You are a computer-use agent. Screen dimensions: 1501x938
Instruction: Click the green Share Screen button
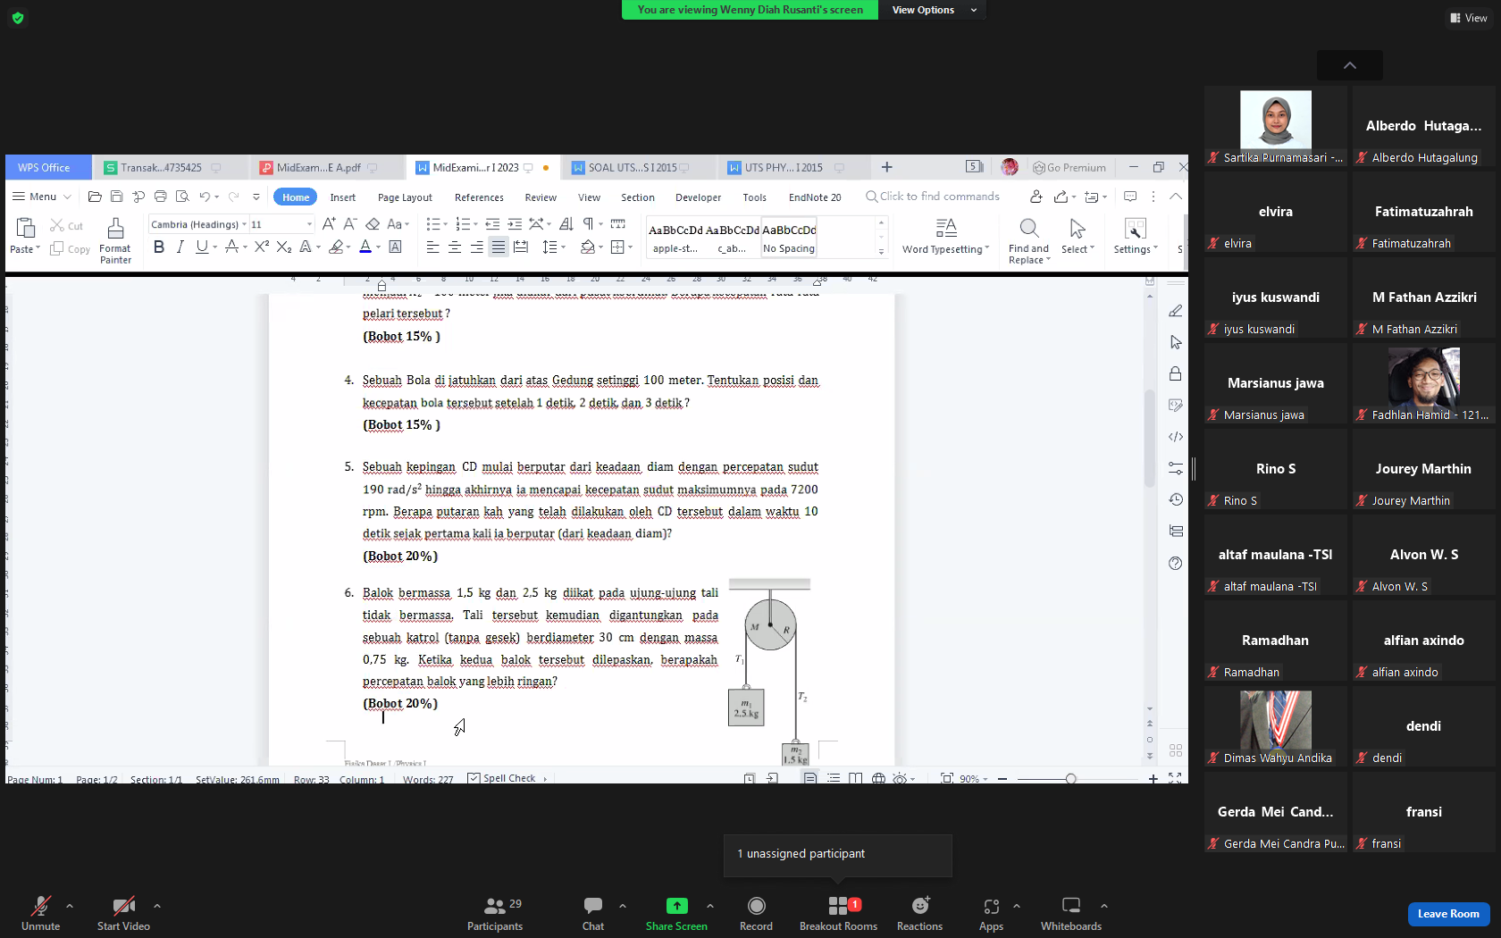point(676,913)
